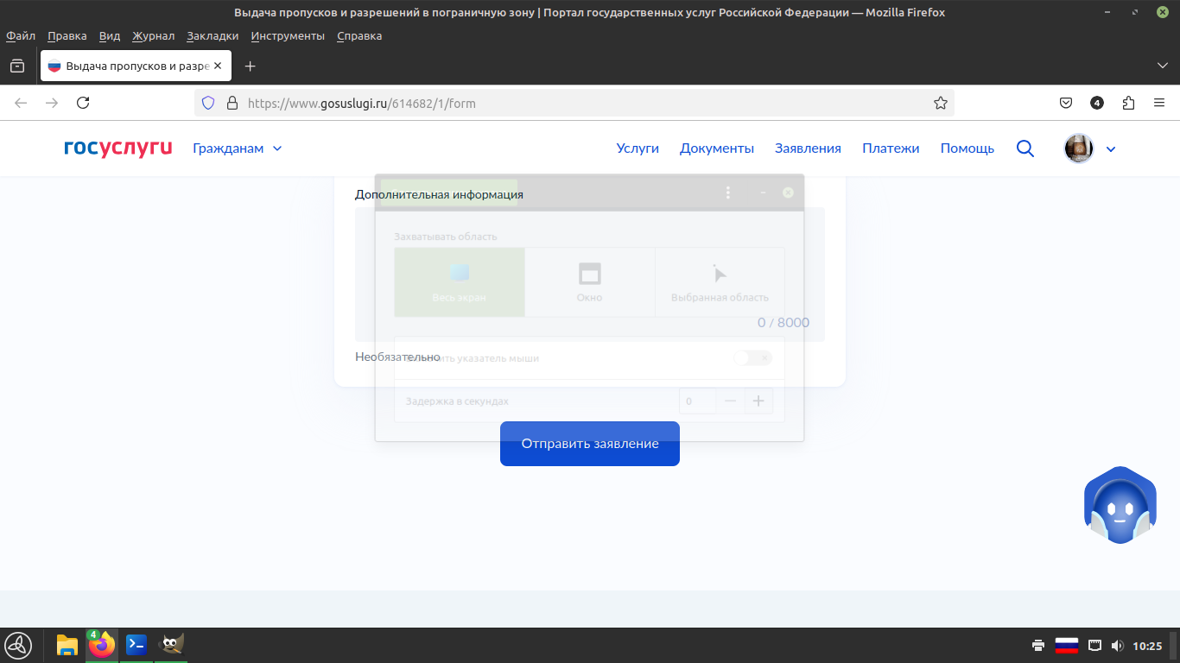Decrease screenshot delay with minus

click(730, 401)
